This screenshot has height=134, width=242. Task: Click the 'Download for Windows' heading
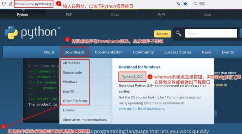[x=140, y=67]
